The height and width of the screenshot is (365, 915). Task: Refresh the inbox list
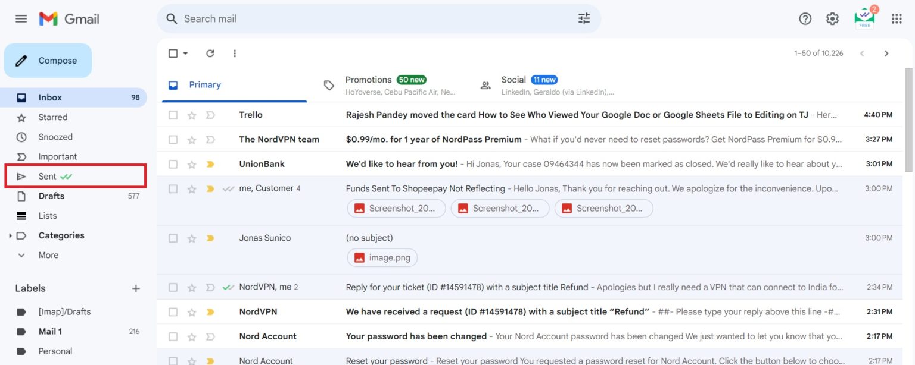210,53
